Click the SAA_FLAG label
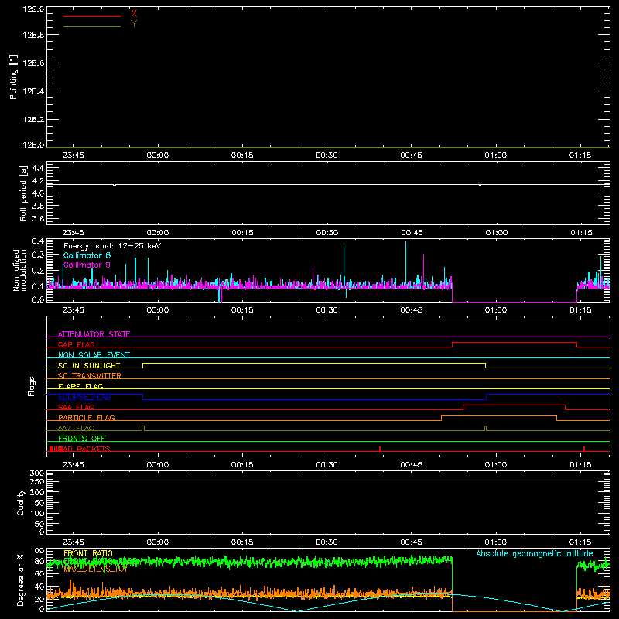 click(x=76, y=407)
